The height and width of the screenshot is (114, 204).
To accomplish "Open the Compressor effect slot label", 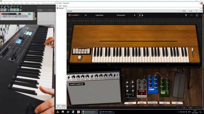I will point(152,103).
